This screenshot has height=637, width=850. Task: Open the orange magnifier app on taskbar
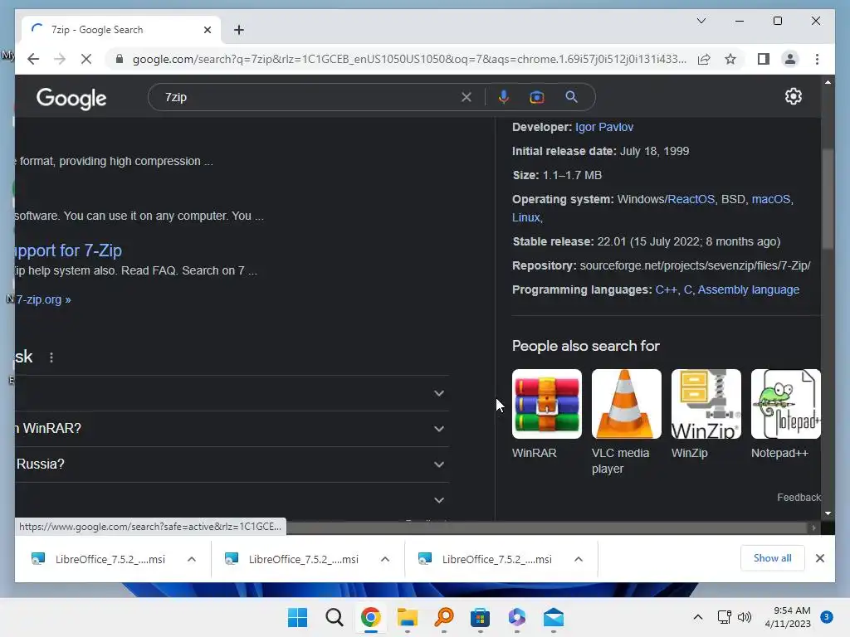pyautogui.click(x=444, y=617)
